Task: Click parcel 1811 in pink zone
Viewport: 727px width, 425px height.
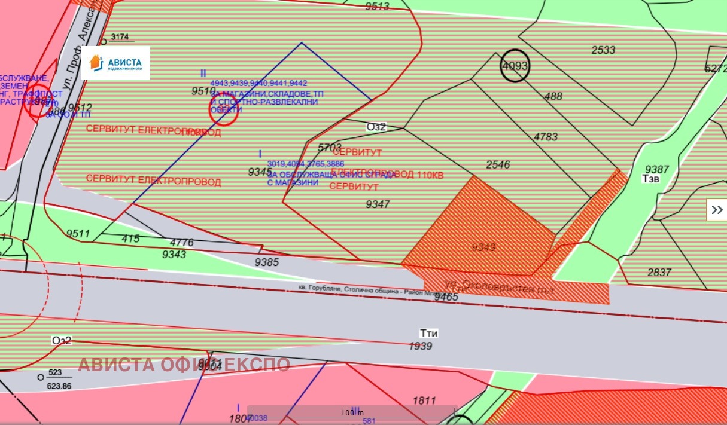Action: [424, 400]
